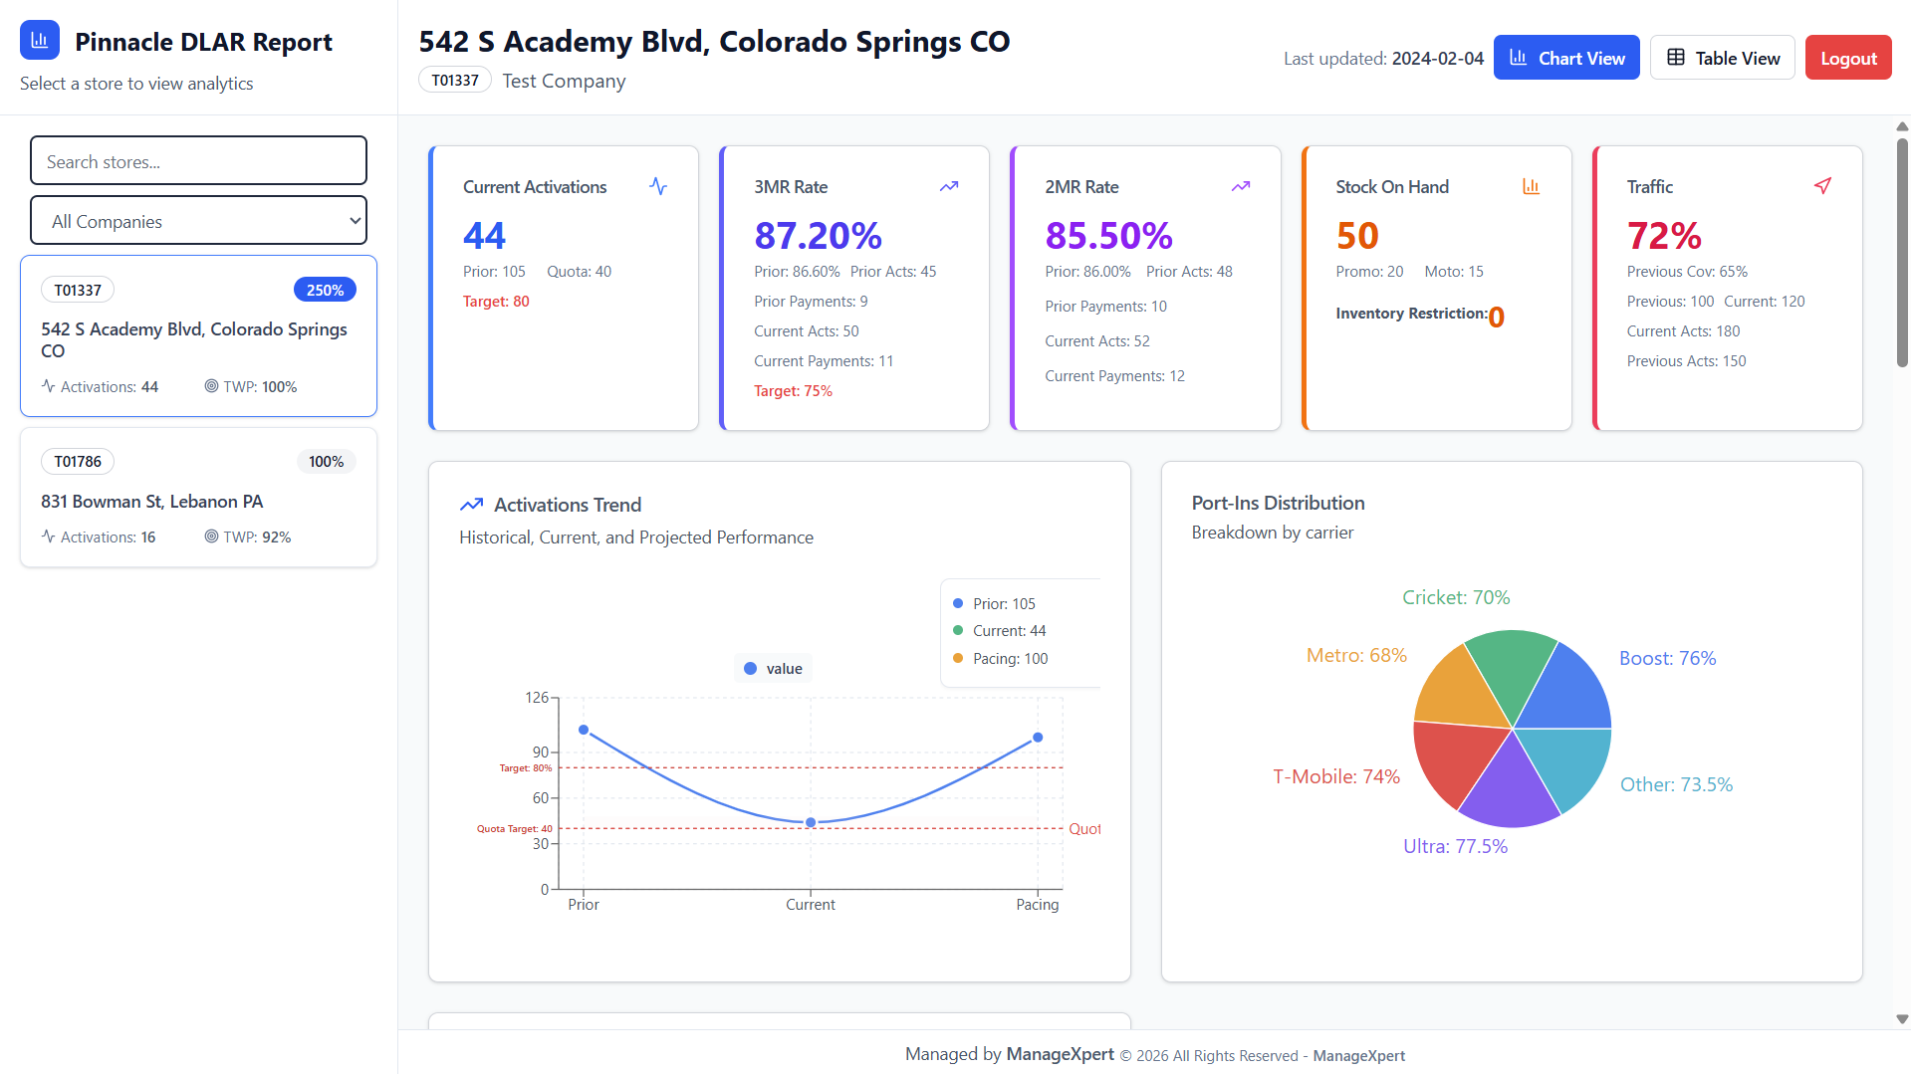Screen dimensions: 1911x1074
Task: Click the search stores input field
Action: 198,160
